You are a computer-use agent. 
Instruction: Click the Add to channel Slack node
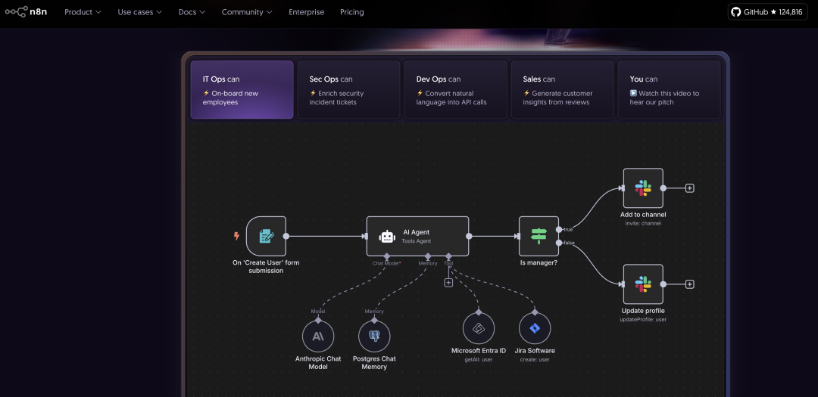click(643, 188)
